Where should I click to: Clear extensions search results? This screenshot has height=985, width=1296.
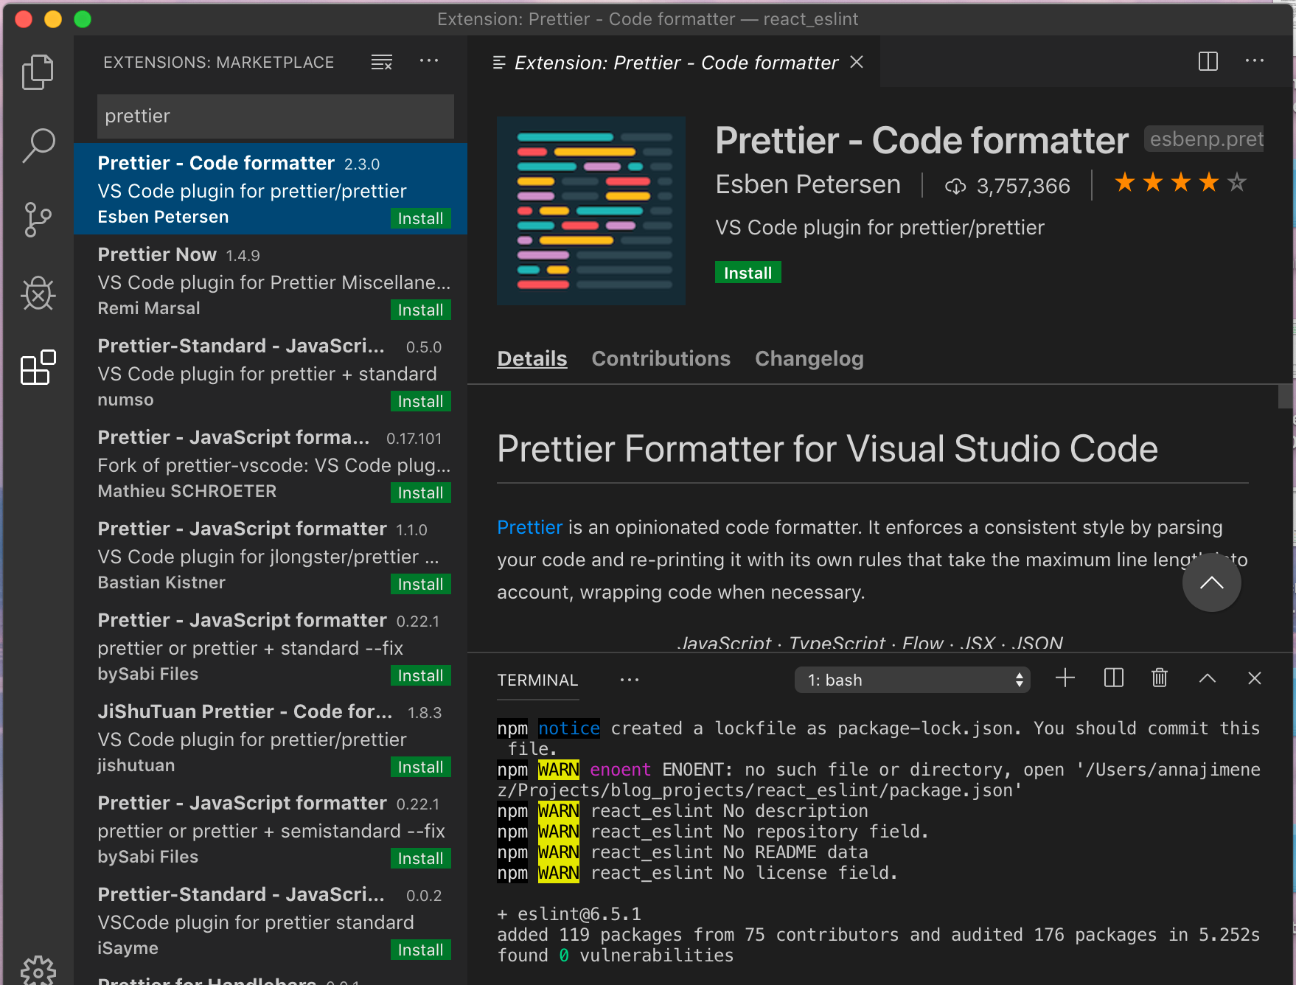pyautogui.click(x=381, y=63)
